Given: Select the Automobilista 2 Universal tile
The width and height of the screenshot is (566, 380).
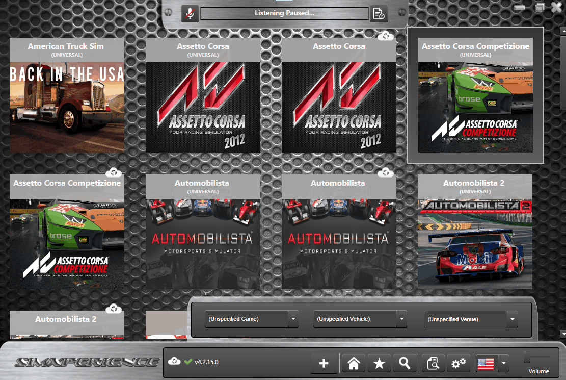Looking at the screenshot, I should 475,232.
